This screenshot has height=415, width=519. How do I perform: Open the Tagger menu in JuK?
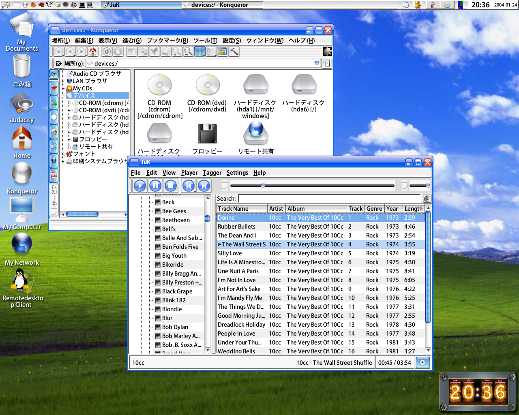[x=212, y=173]
